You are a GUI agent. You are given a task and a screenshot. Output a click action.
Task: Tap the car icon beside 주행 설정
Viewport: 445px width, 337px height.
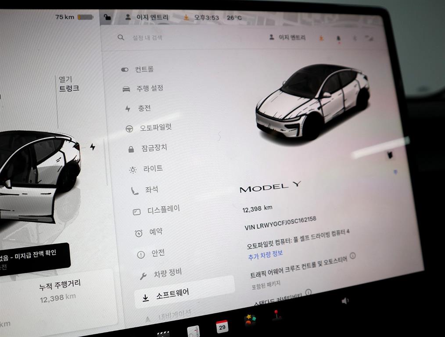126,90
